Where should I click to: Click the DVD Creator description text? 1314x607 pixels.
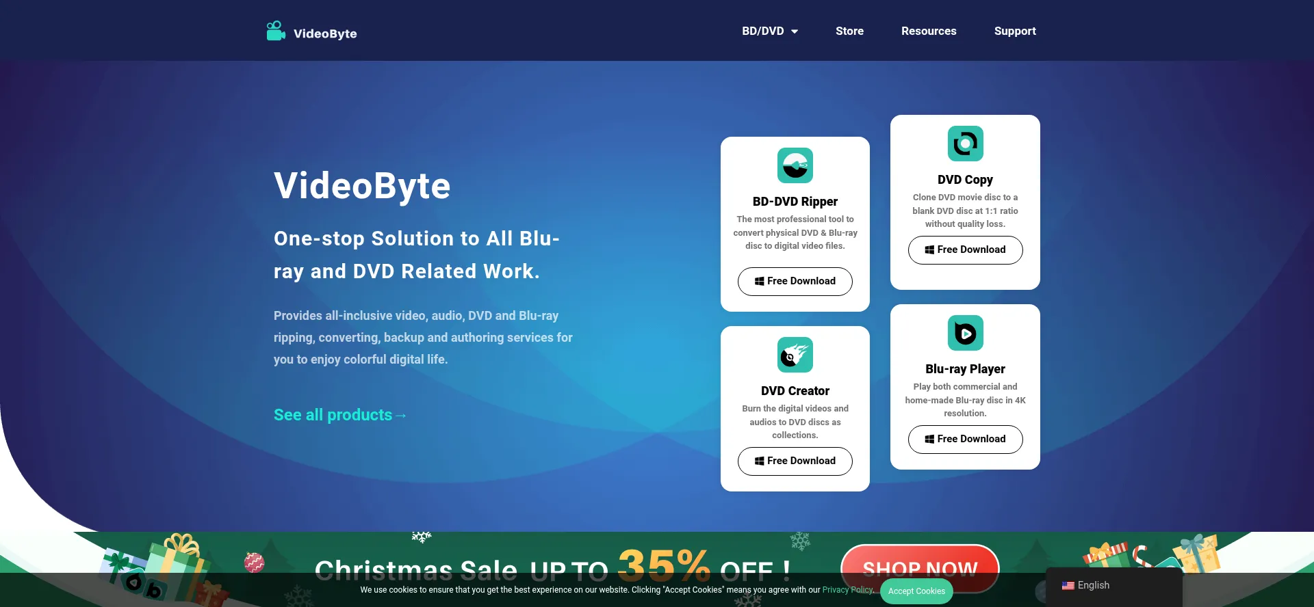pos(795,422)
